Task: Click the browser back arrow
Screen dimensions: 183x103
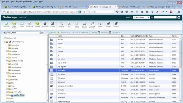Action: click(x=4, y=12)
